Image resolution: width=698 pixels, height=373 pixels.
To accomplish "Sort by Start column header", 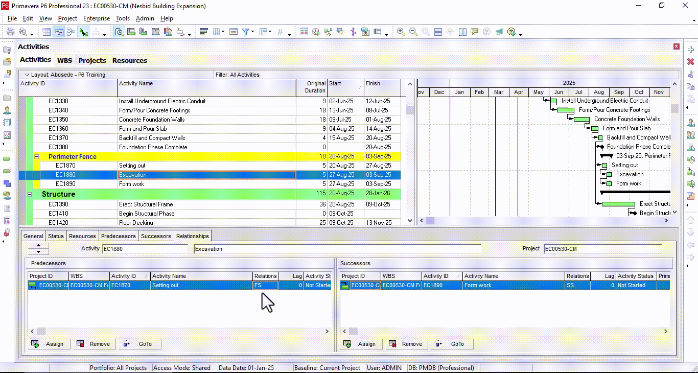I will pyautogui.click(x=345, y=87).
